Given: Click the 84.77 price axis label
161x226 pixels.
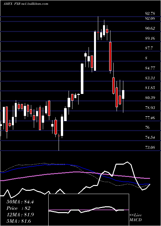Looking at the screenshot, I should pos(150,68).
